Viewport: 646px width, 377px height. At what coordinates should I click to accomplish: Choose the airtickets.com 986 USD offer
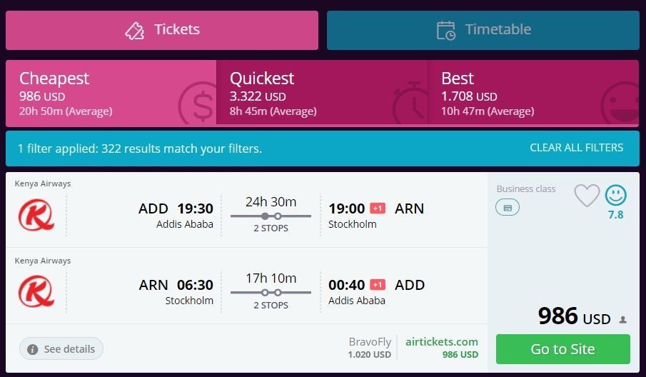point(442,348)
